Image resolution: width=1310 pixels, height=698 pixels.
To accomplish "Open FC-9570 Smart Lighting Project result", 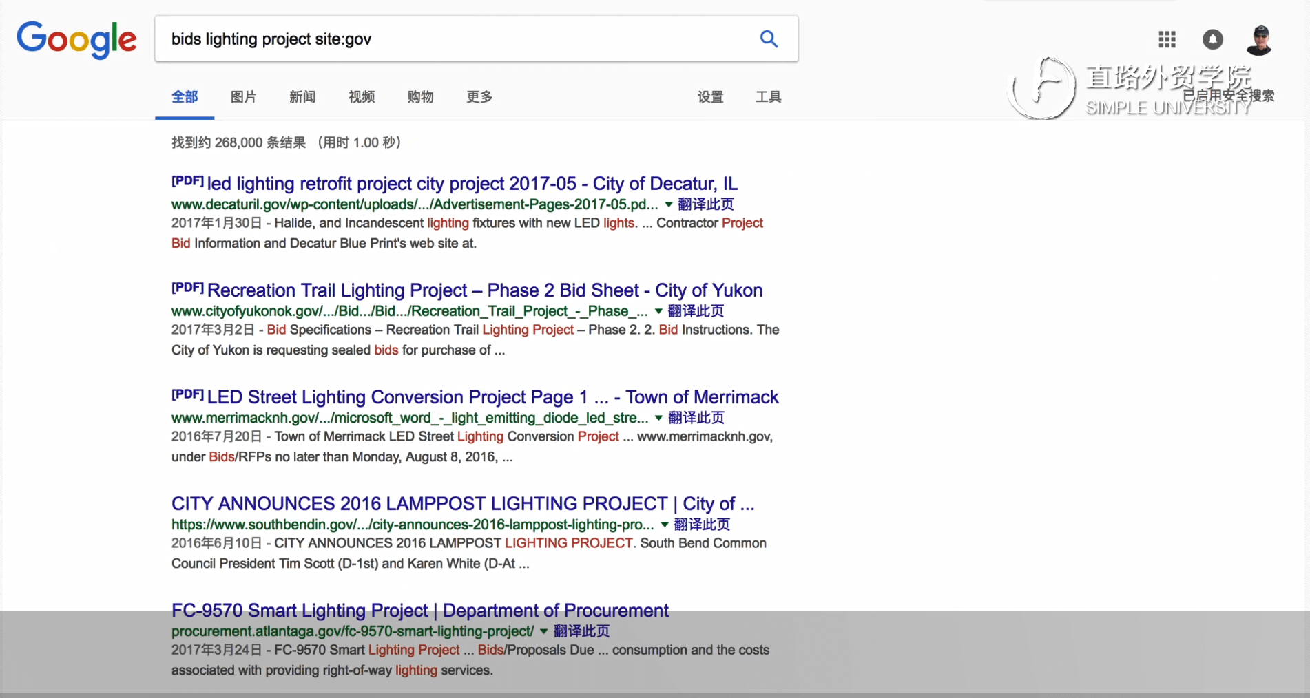I will point(420,611).
